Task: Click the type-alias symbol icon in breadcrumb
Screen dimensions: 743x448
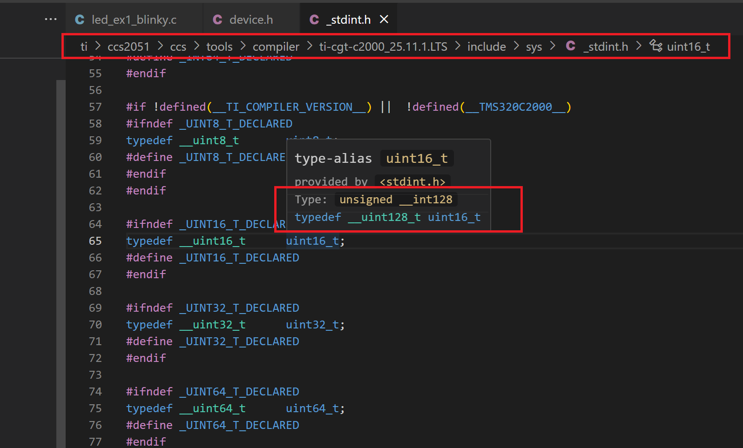Action: [x=656, y=46]
